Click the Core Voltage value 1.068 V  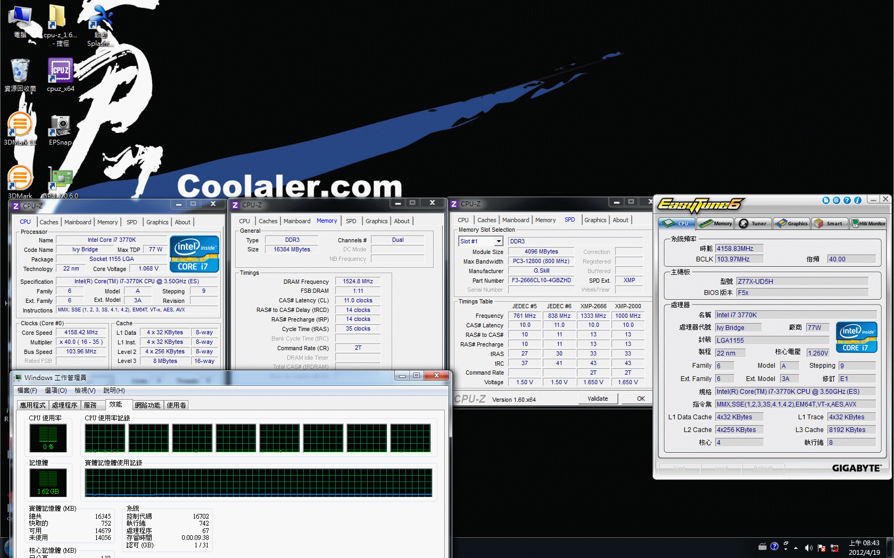coord(148,269)
